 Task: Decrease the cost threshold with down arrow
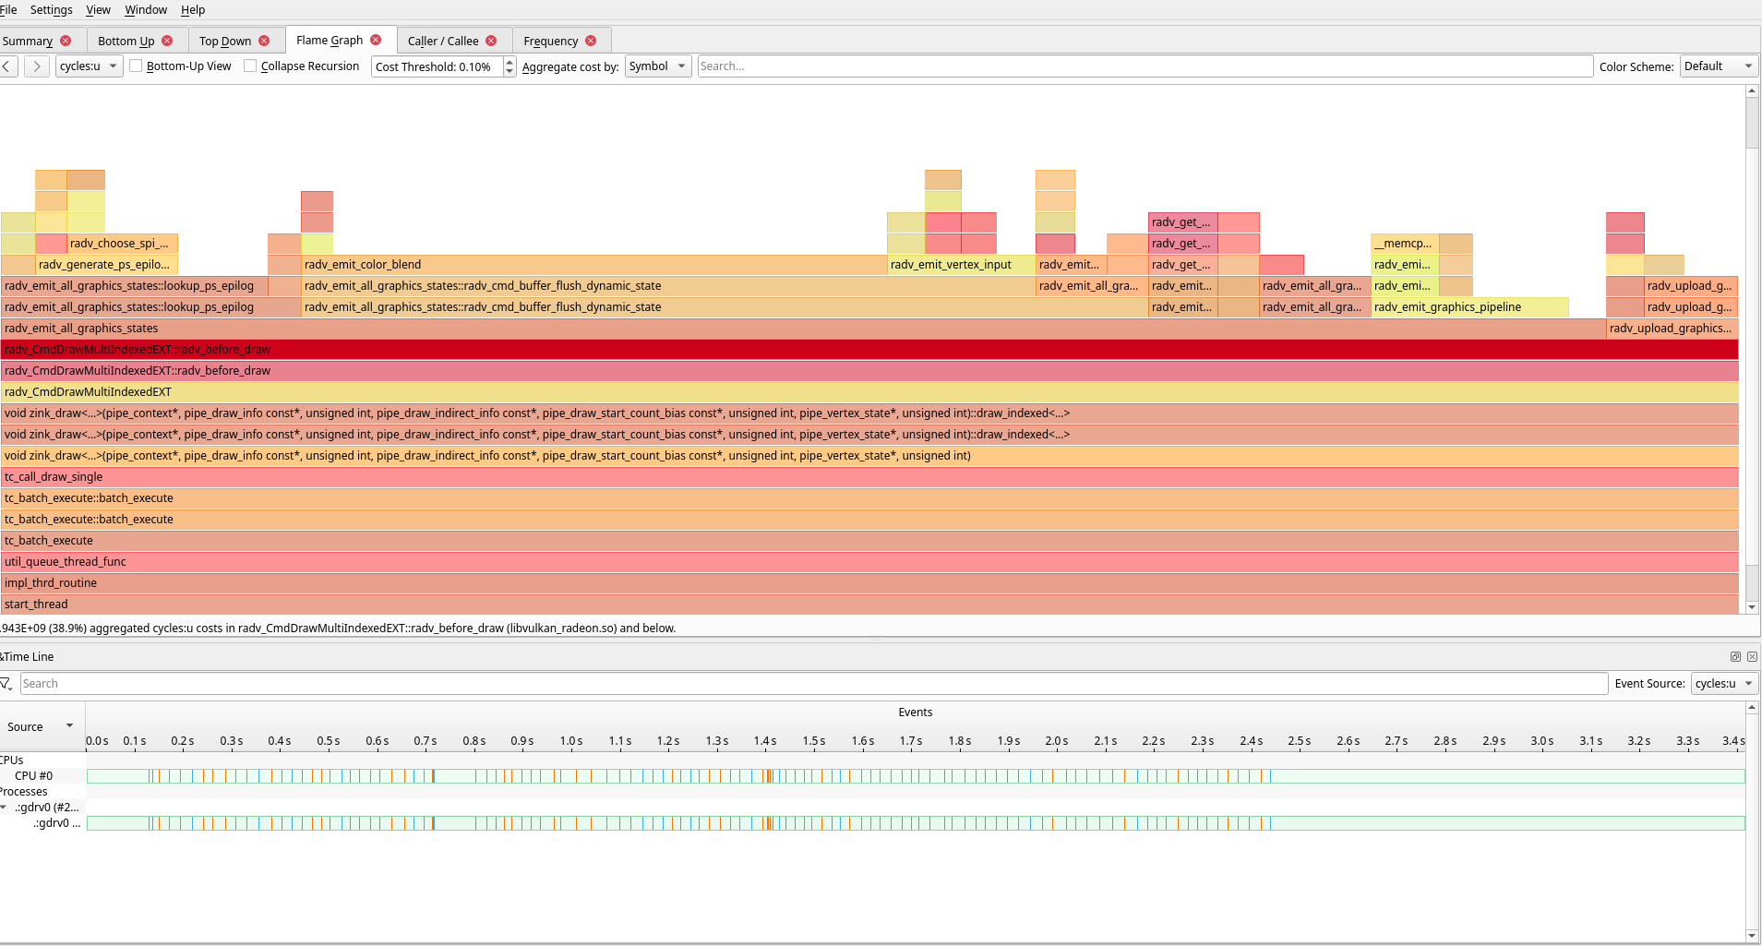[509, 71]
